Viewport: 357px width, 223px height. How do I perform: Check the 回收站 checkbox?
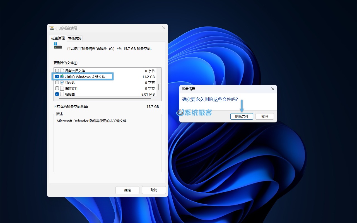point(57,82)
